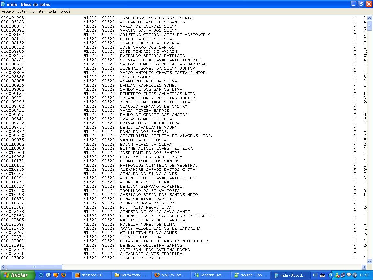The width and height of the screenshot is (373, 280).
Task: Click the vertical scrollbar up arrow
Action: point(370,18)
